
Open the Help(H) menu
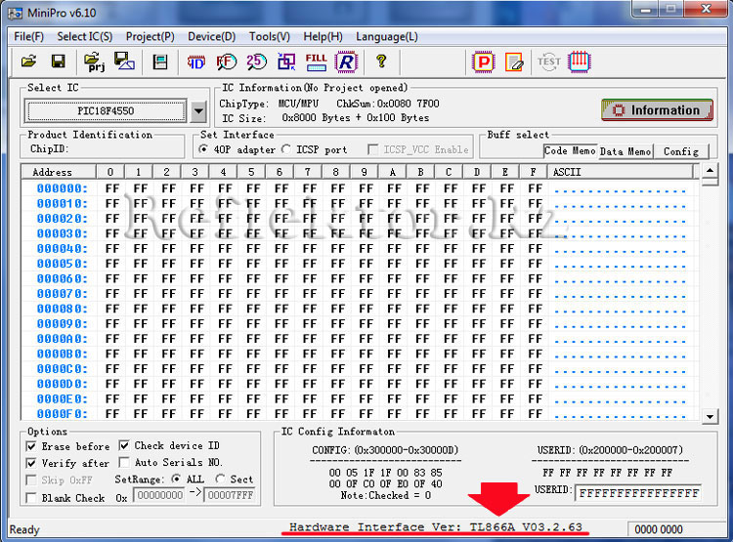[x=323, y=36]
